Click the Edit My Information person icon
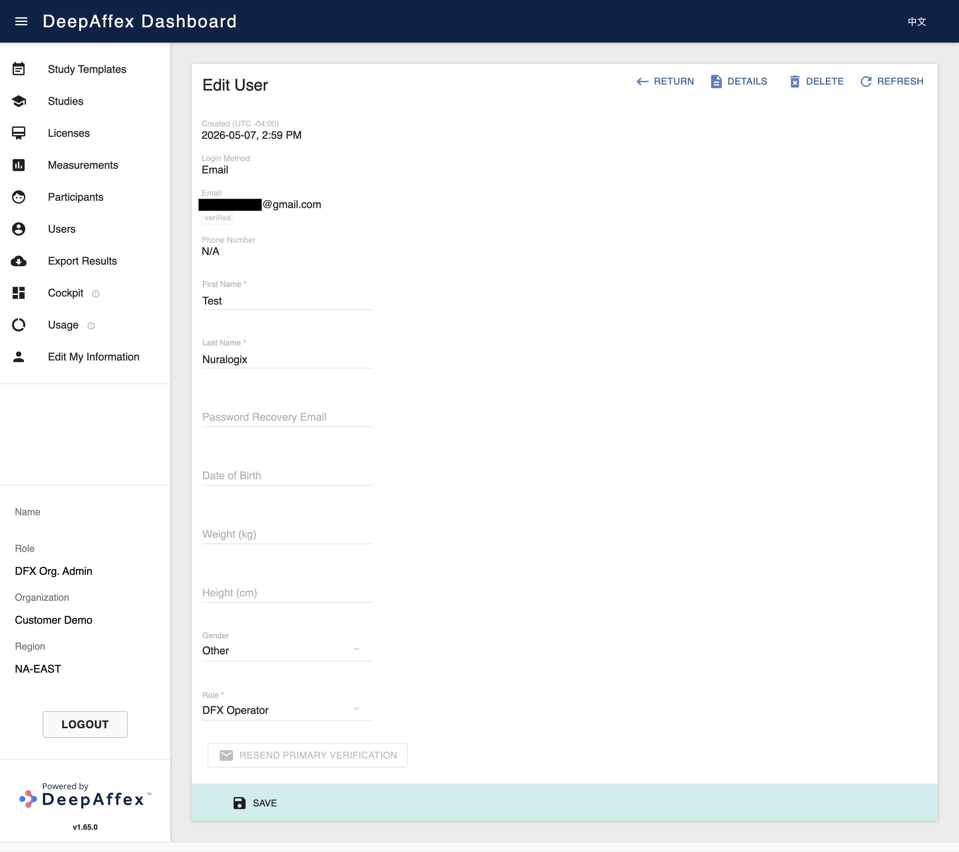 click(19, 356)
